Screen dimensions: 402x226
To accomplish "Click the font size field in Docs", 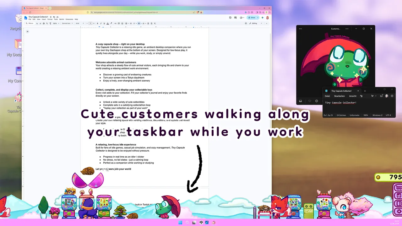I will tap(90, 23).
